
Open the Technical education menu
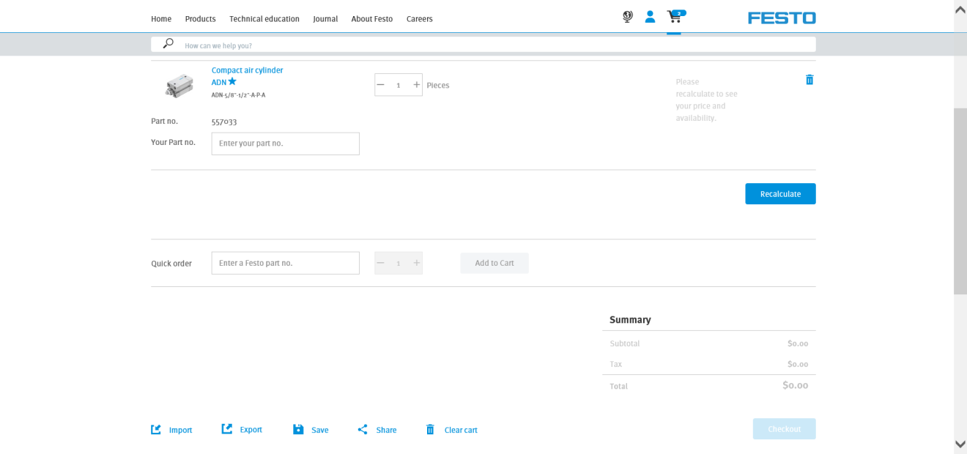pos(264,19)
